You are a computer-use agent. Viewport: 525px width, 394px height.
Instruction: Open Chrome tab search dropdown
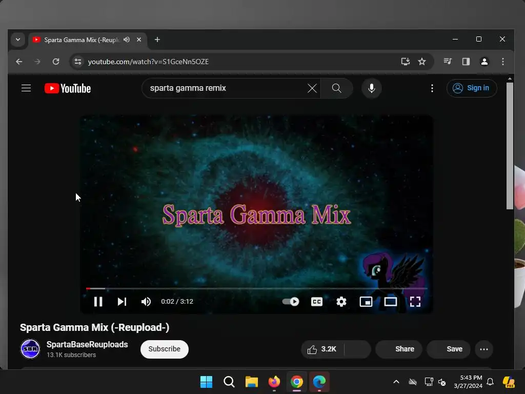tap(18, 40)
